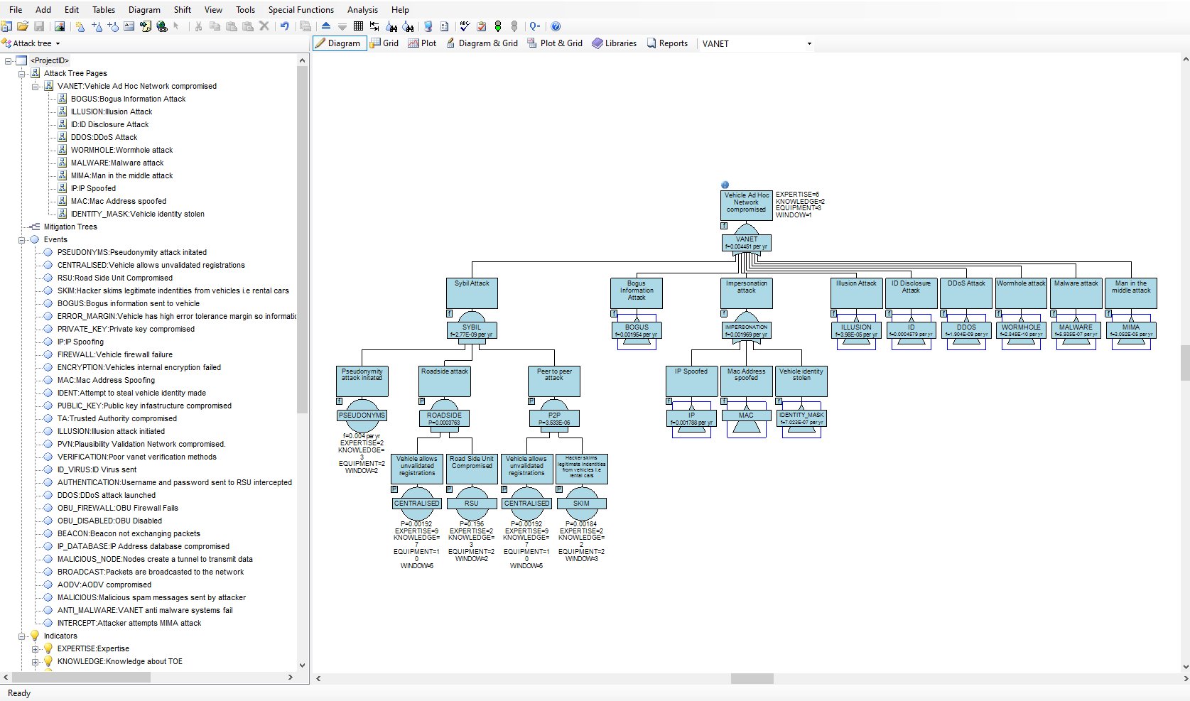Switch to the Grid view
This screenshot has height=701, width=1190.
click(x=384, y=43)
